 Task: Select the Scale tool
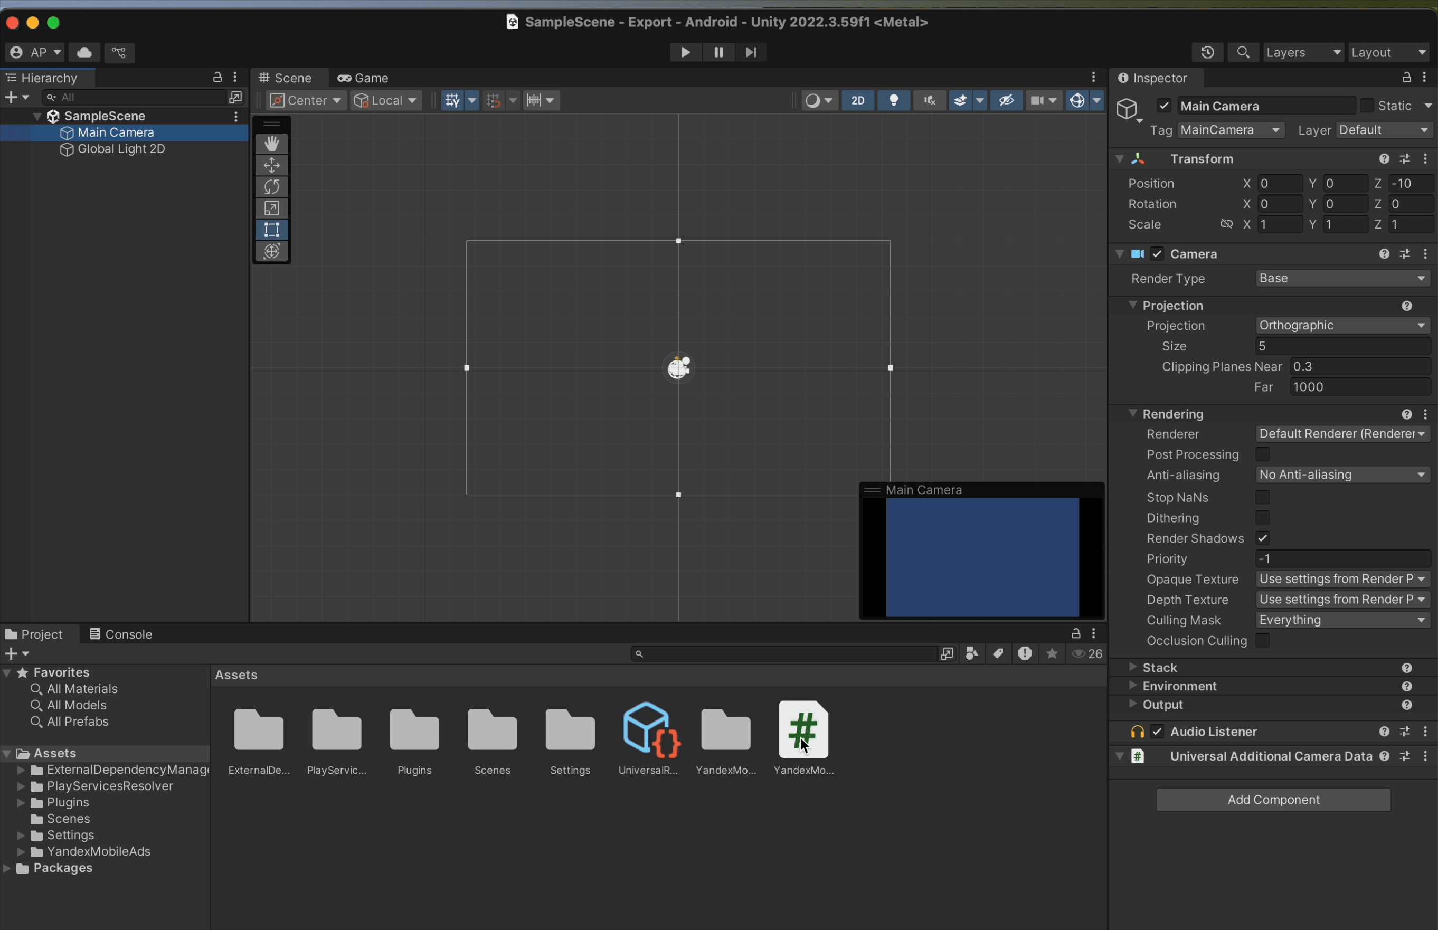tap(272, 208)
